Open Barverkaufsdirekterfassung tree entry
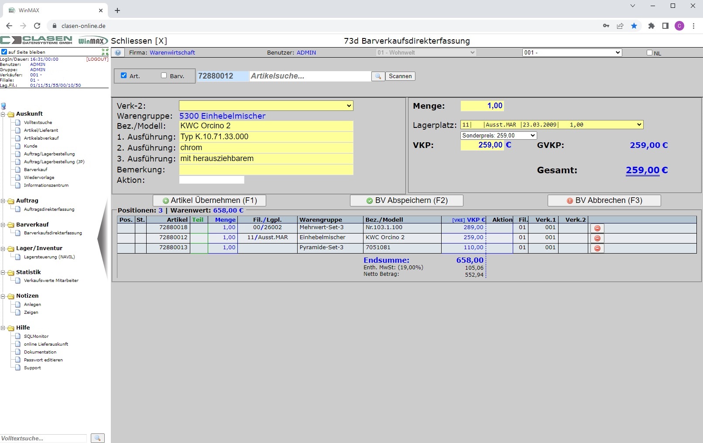The width and height of the screenshot is (703, 443). [53, 233]
